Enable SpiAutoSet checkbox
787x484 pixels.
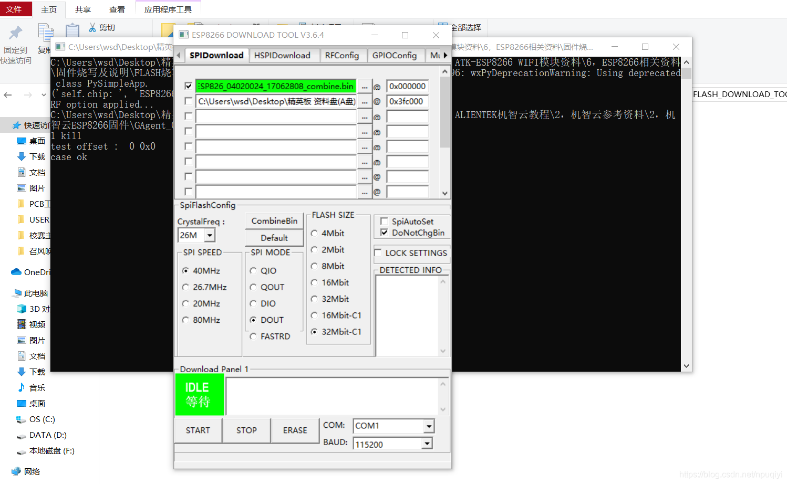tap(384, 221)
